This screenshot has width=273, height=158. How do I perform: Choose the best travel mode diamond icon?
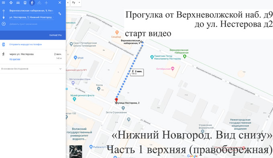coord(11,3)
